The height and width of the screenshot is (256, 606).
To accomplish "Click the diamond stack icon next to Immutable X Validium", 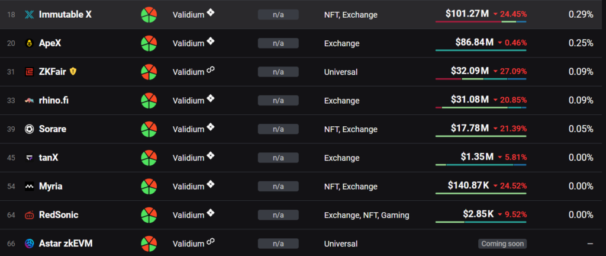I will 211,12.
